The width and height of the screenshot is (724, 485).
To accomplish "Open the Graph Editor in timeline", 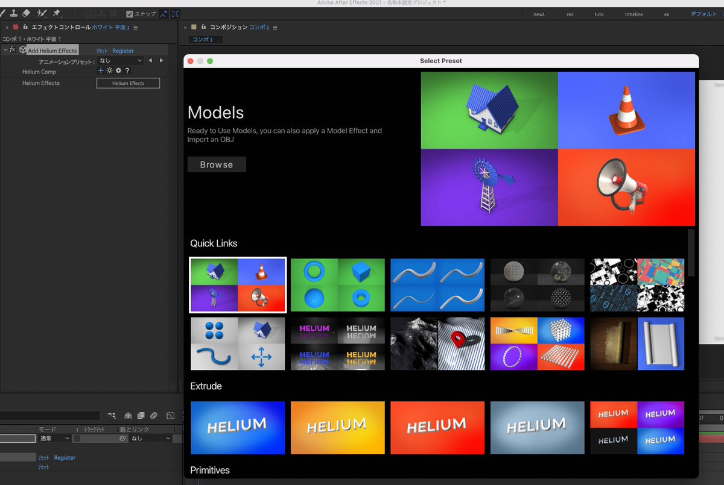I will pos(171,415).
